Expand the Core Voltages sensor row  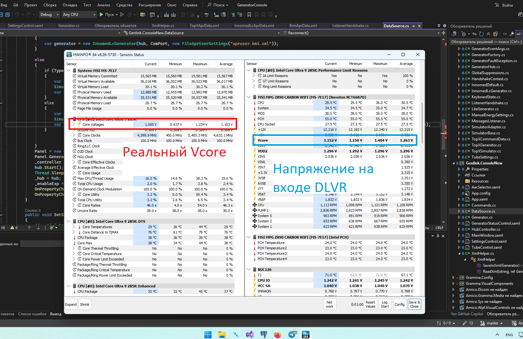pos(74,125)
